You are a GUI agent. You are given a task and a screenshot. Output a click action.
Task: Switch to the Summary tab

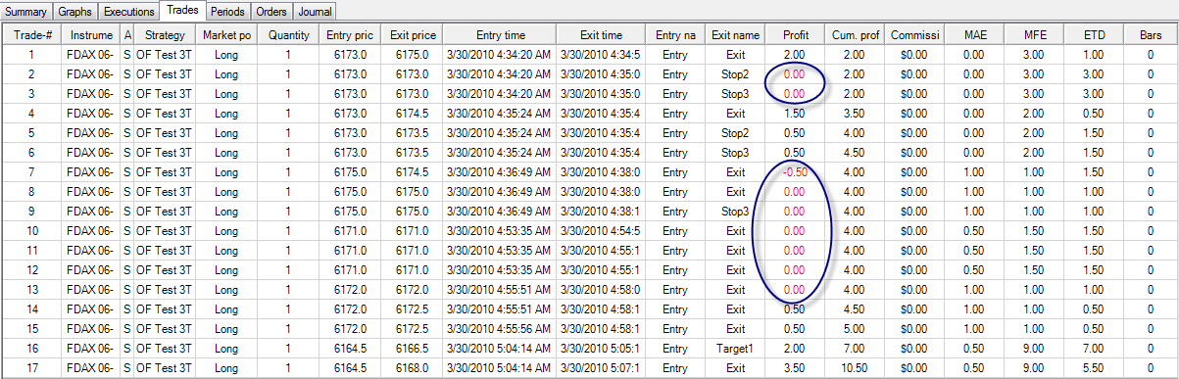tap(26, 13)
